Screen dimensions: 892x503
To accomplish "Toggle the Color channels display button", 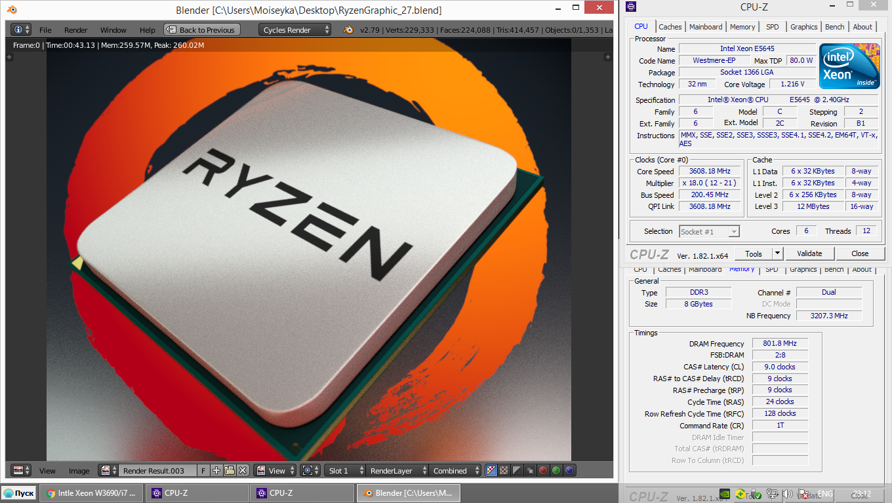I will tap(504, 470).
